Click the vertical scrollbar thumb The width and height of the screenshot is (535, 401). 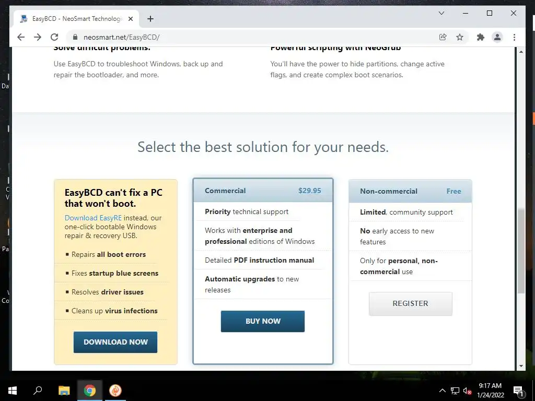pos(521,251)
